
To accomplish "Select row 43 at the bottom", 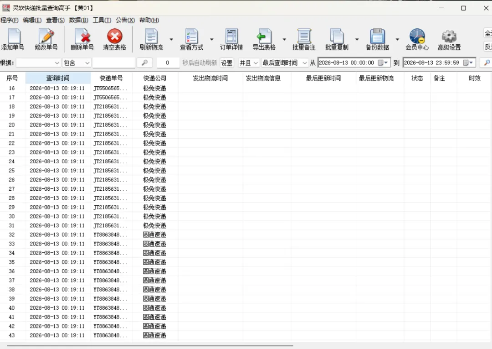I will [x=246, y=335].
